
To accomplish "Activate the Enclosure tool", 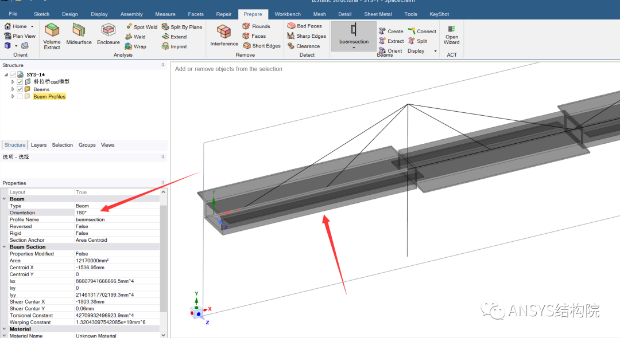I will pyautogui.click(x=108, y=34).
